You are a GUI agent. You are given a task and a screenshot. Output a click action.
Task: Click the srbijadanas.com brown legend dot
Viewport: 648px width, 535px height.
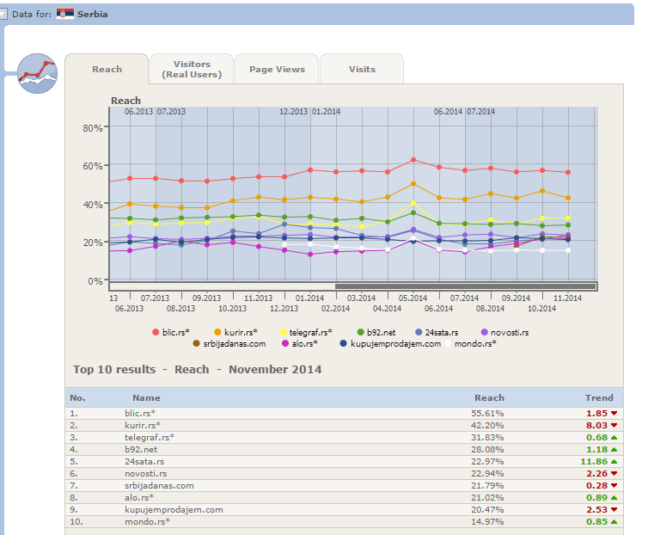click(196, 343)
